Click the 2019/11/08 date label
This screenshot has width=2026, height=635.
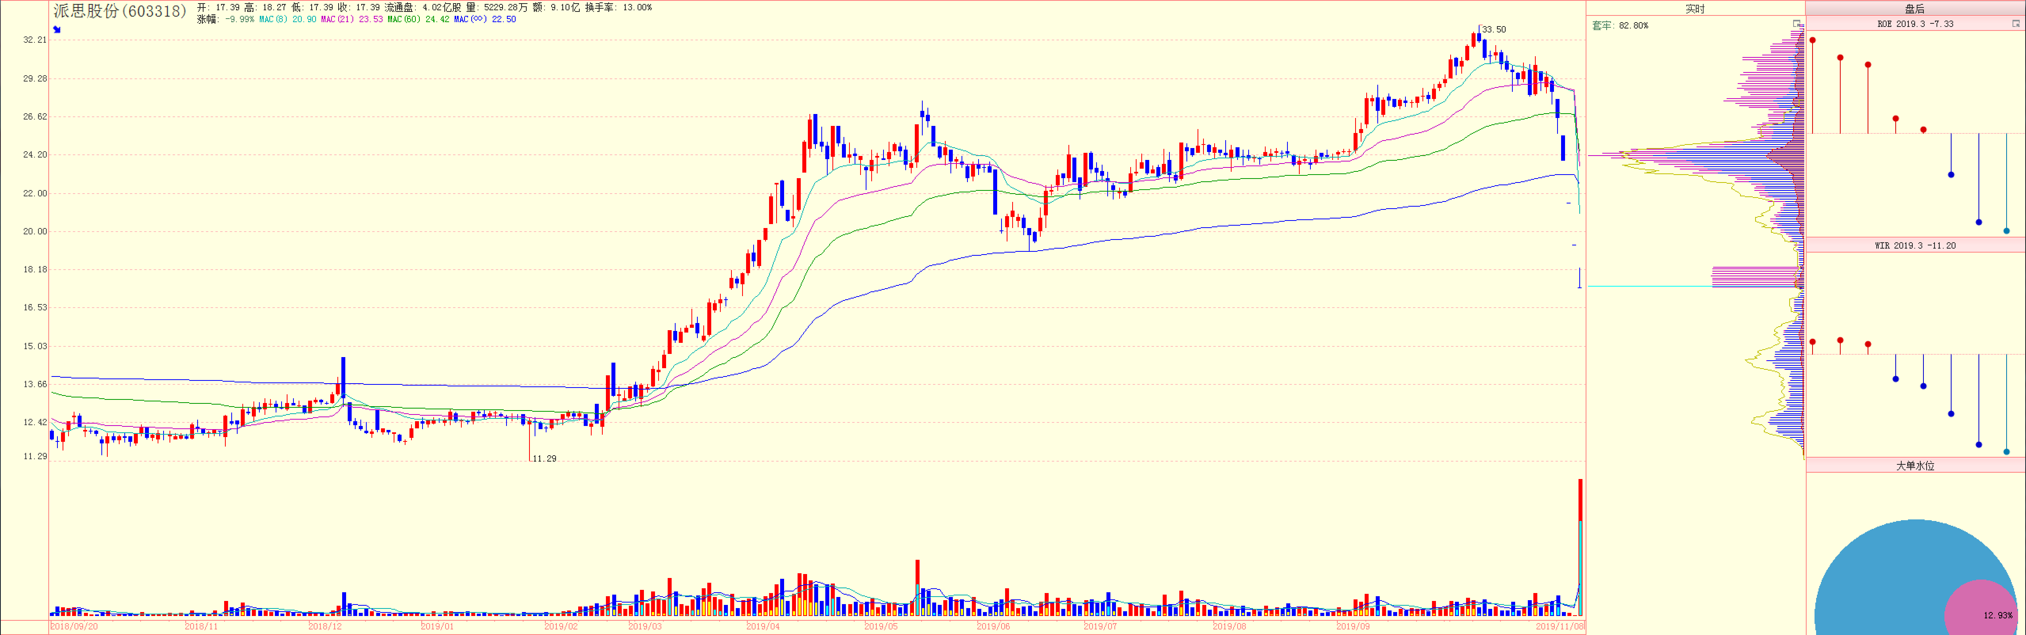(x=1559, y=627)
